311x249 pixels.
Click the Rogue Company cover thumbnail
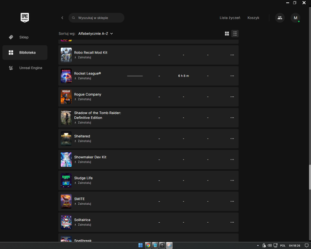tap(66, 97)
